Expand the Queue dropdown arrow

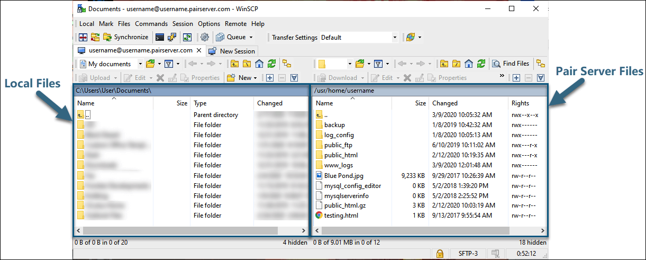(x=251, y=37)
